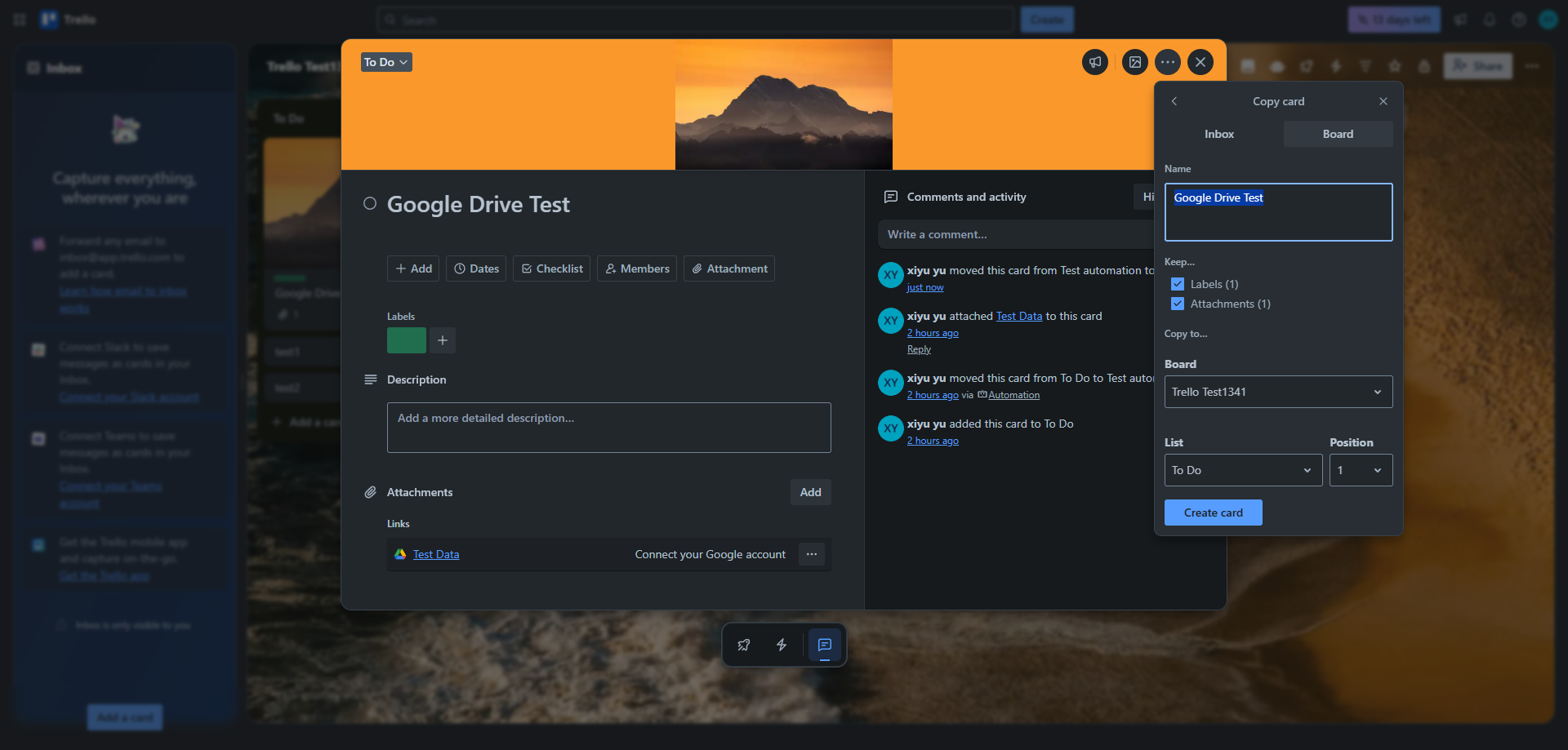Viewport: 1568px width, 750px height.
Task: Click the '13 days left' trial button
Action: point(1394,20)
